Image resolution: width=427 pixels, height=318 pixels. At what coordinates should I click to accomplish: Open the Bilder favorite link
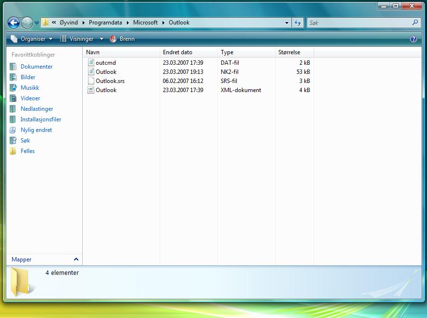pos(28,77)
